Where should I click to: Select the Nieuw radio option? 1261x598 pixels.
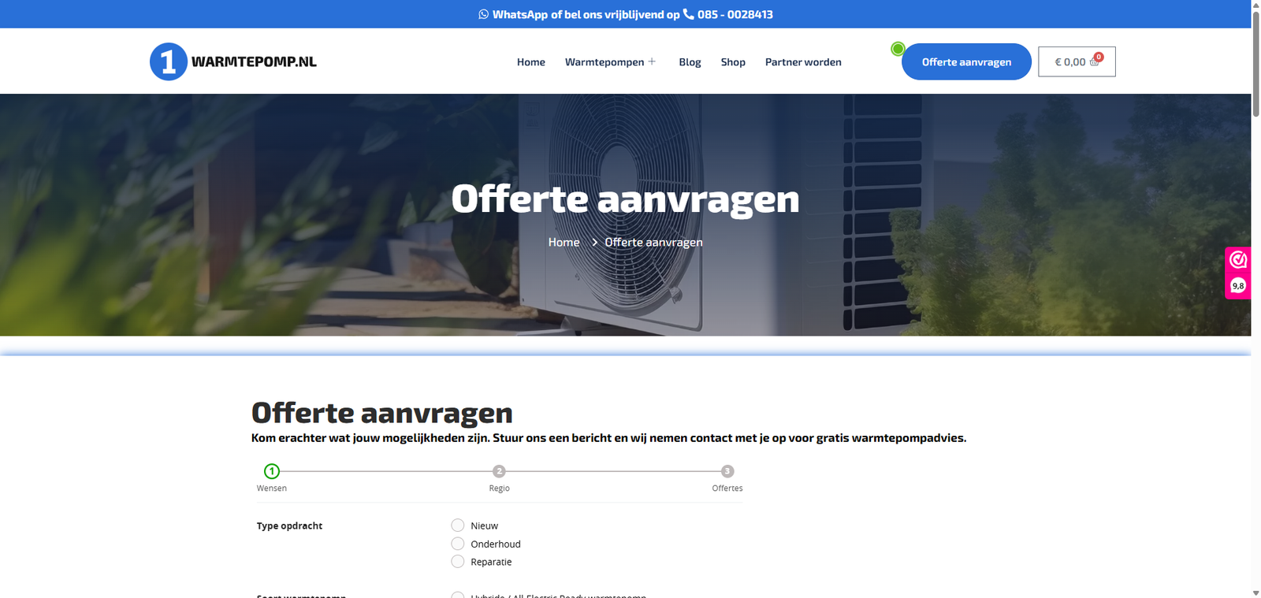click(x=458, y=526)
